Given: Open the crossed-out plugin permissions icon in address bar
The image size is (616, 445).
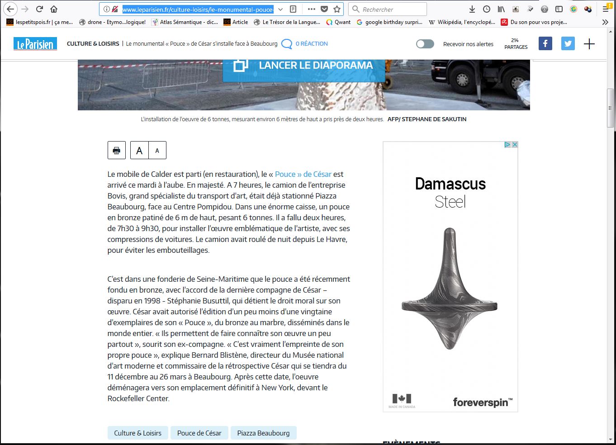Looking at the screenshot, I should point(115,9).
